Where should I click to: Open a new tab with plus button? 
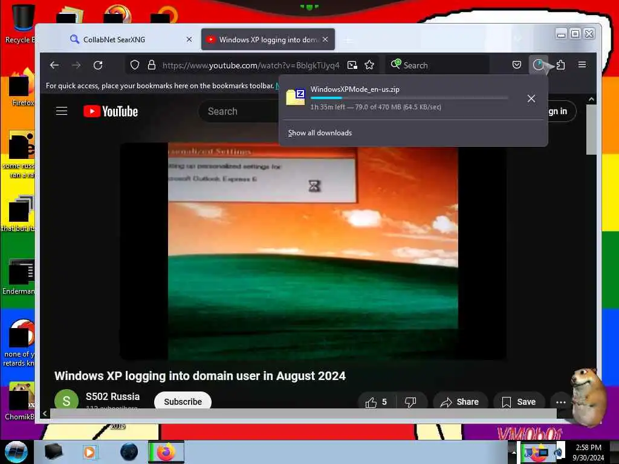pyautogui.click(x=348, y=40)
